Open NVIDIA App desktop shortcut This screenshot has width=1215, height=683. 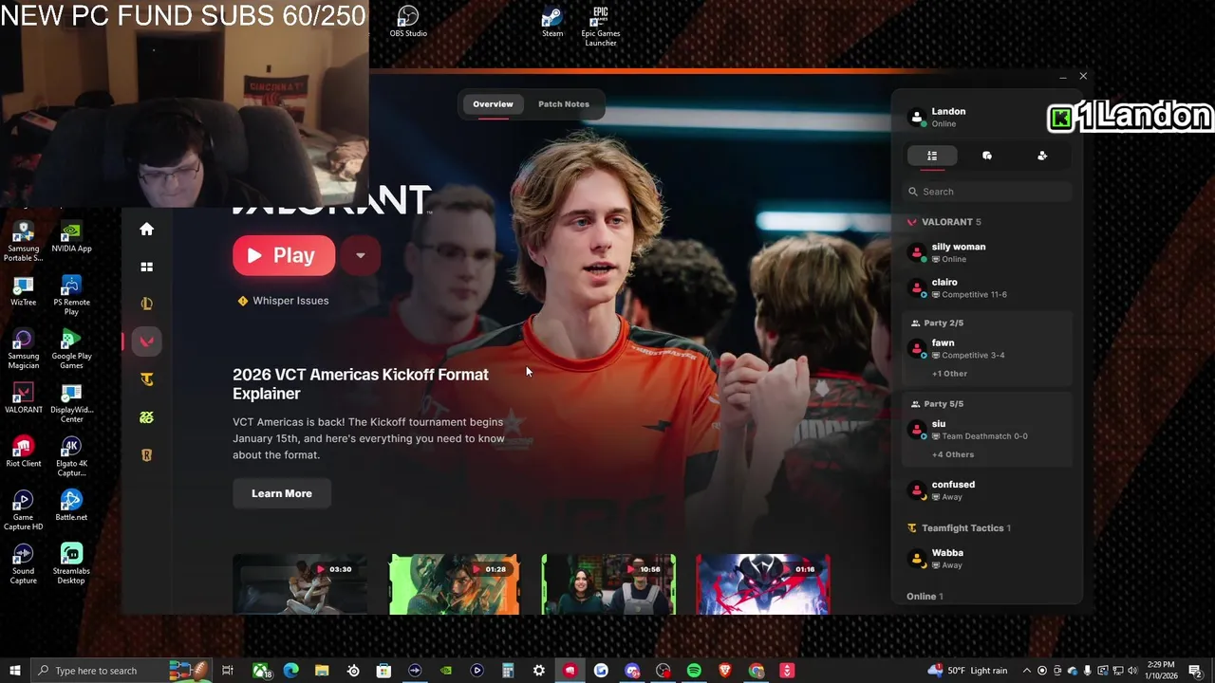click(71, 237)
